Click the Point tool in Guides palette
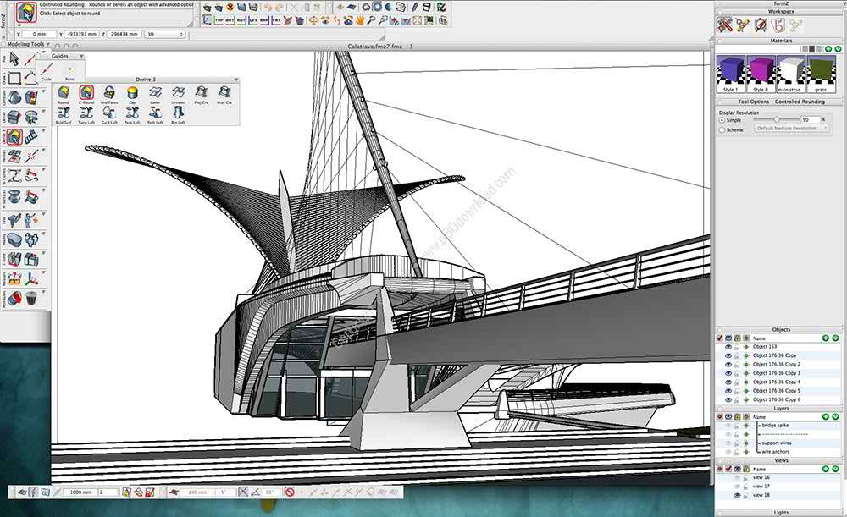This screenshot has height=517, width=847. (69, 69)
